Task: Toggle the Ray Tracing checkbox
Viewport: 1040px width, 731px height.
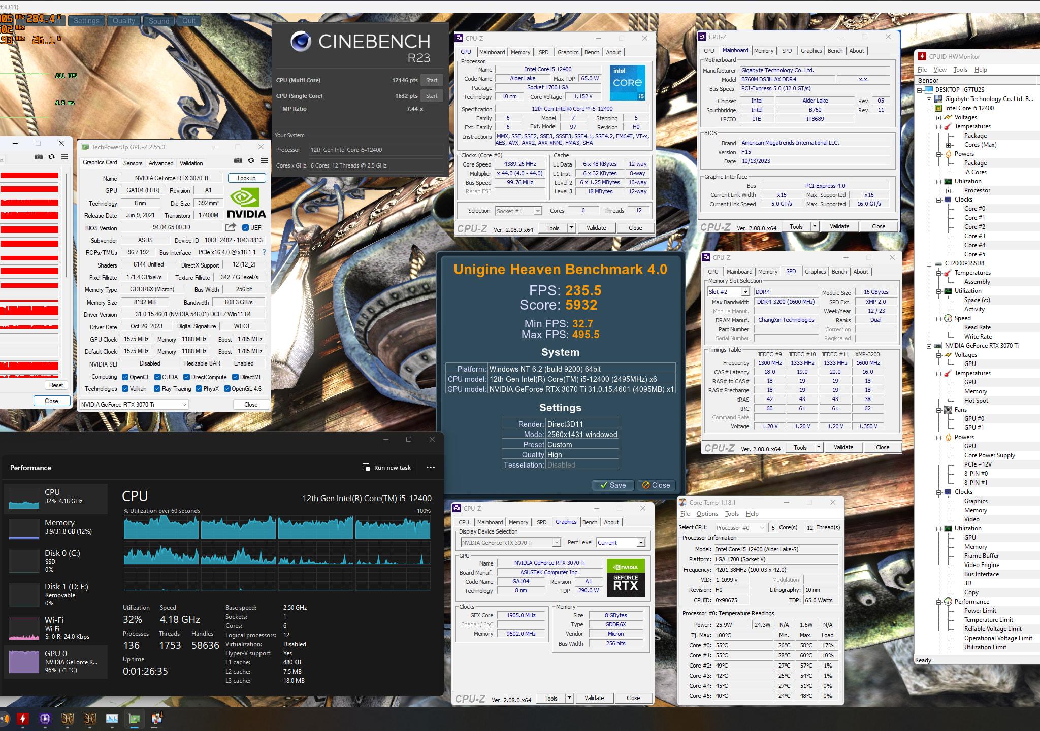Action: coord(157,389)
